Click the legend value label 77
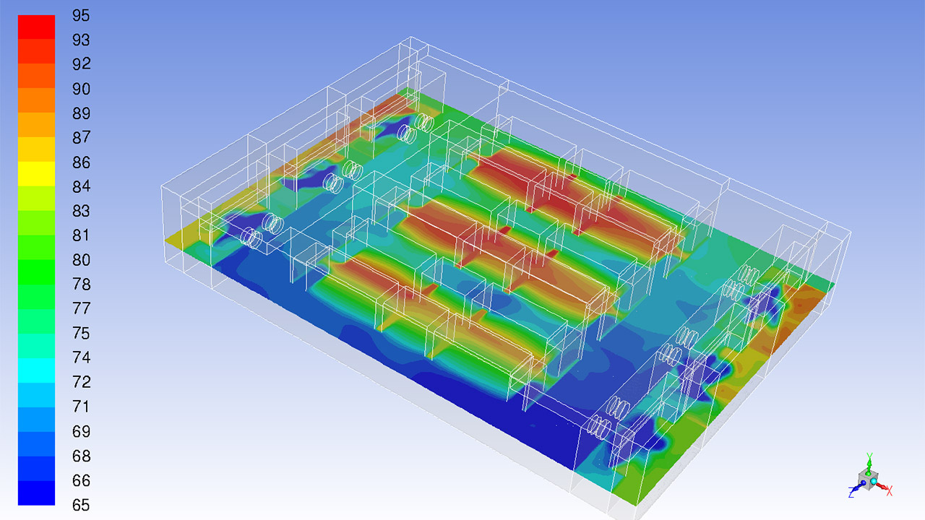The height and width of the screenshot is (520, 925). pyautogui.click(x=81, y=309)
